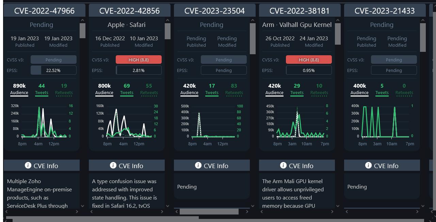Click the HIGH (8.8) CVSS badge on Safari card

click(x=139, y=59)
